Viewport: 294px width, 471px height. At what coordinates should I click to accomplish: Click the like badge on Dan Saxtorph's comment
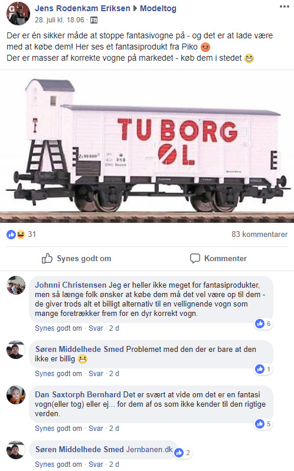click(x=263, y=424)
